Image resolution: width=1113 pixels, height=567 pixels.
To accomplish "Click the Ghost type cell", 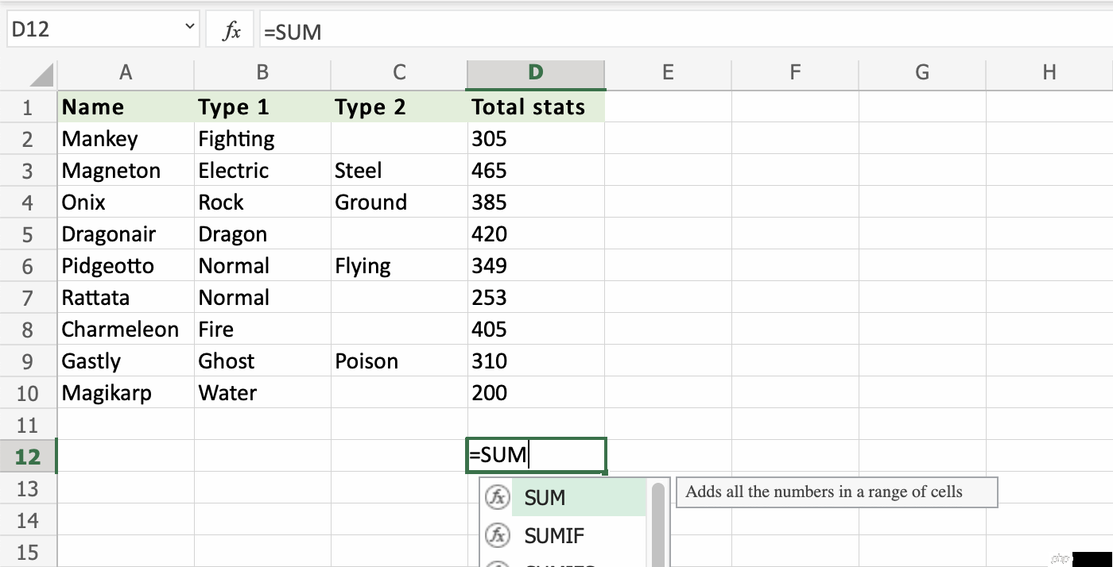I will click(262, 361).
